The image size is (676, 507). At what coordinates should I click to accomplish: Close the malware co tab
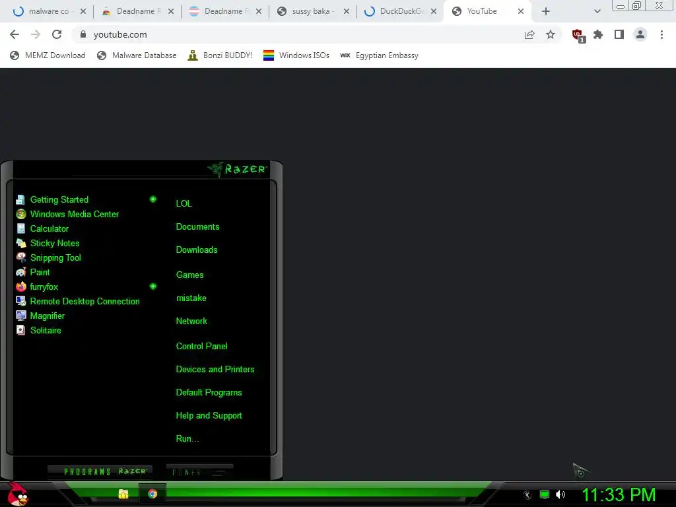83,11
